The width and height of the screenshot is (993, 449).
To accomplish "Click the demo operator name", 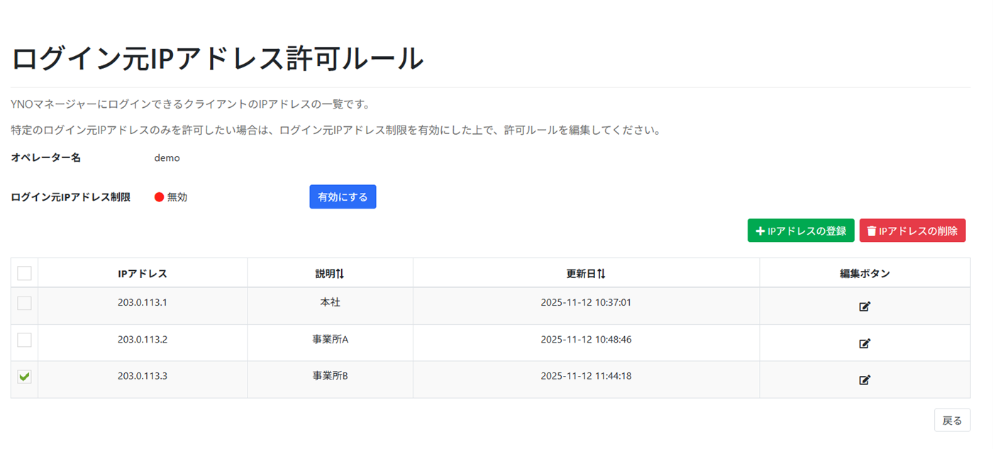I will [x=167, y=157].
